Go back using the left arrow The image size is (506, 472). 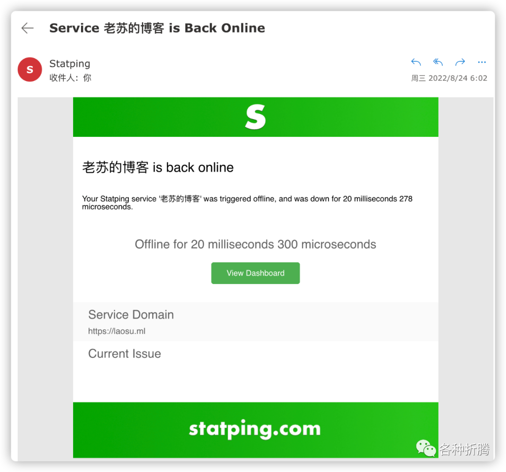[28, 28]
